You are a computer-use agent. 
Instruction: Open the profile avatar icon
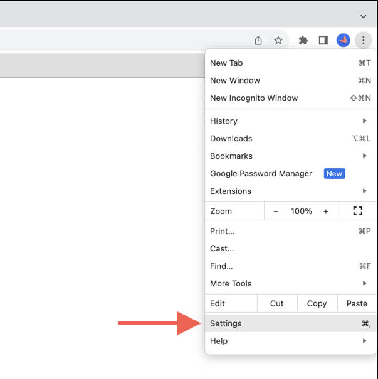343,41
